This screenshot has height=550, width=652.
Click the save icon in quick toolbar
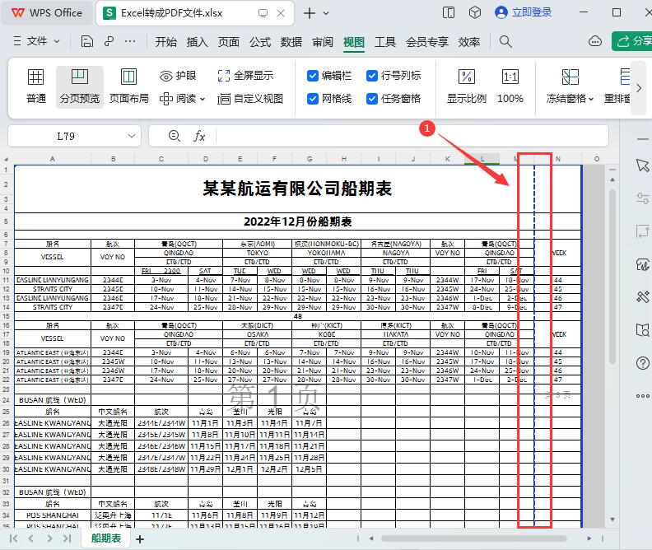[86, 41]
